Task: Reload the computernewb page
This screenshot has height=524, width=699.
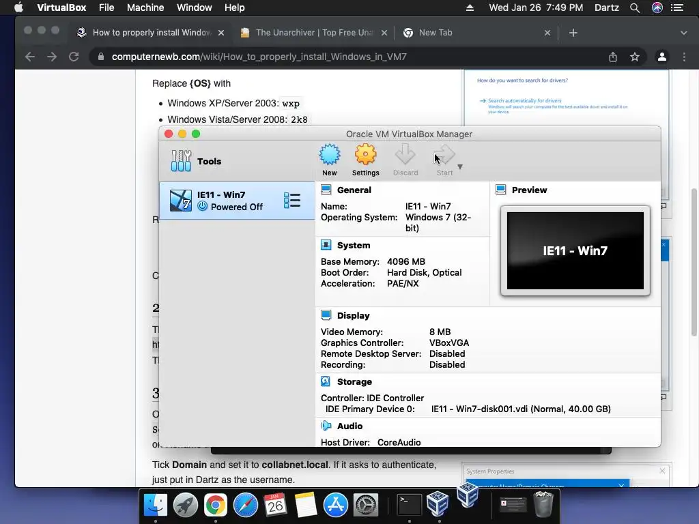Action: (74, 57)
